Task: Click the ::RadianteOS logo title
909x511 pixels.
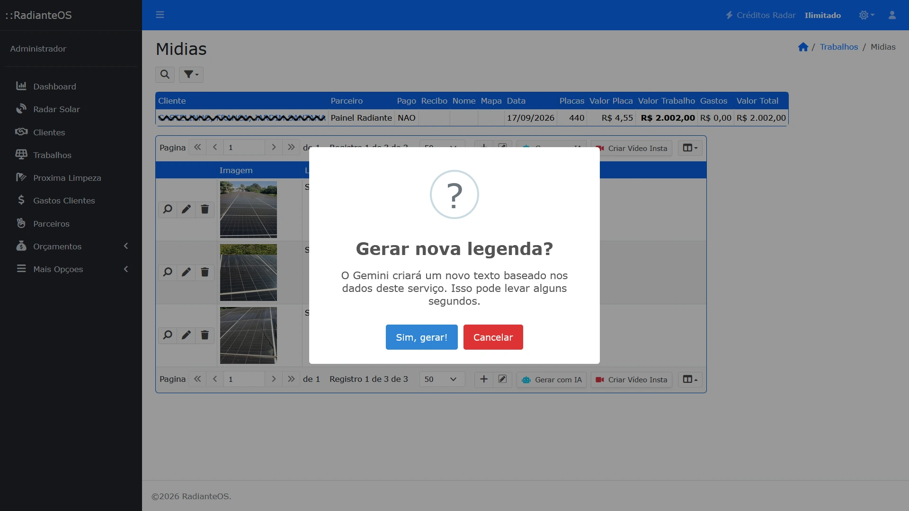Action: pyautogui.click(x=38, y=15)
